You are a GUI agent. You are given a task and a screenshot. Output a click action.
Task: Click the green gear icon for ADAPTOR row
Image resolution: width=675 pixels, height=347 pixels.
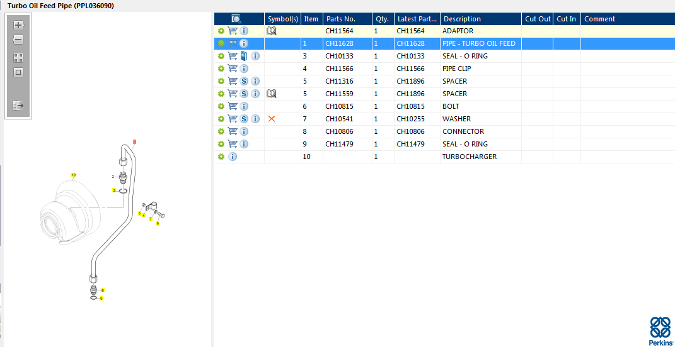tap(221, 31)
